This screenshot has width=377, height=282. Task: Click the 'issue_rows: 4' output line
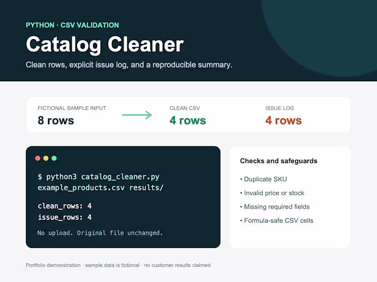65,217
